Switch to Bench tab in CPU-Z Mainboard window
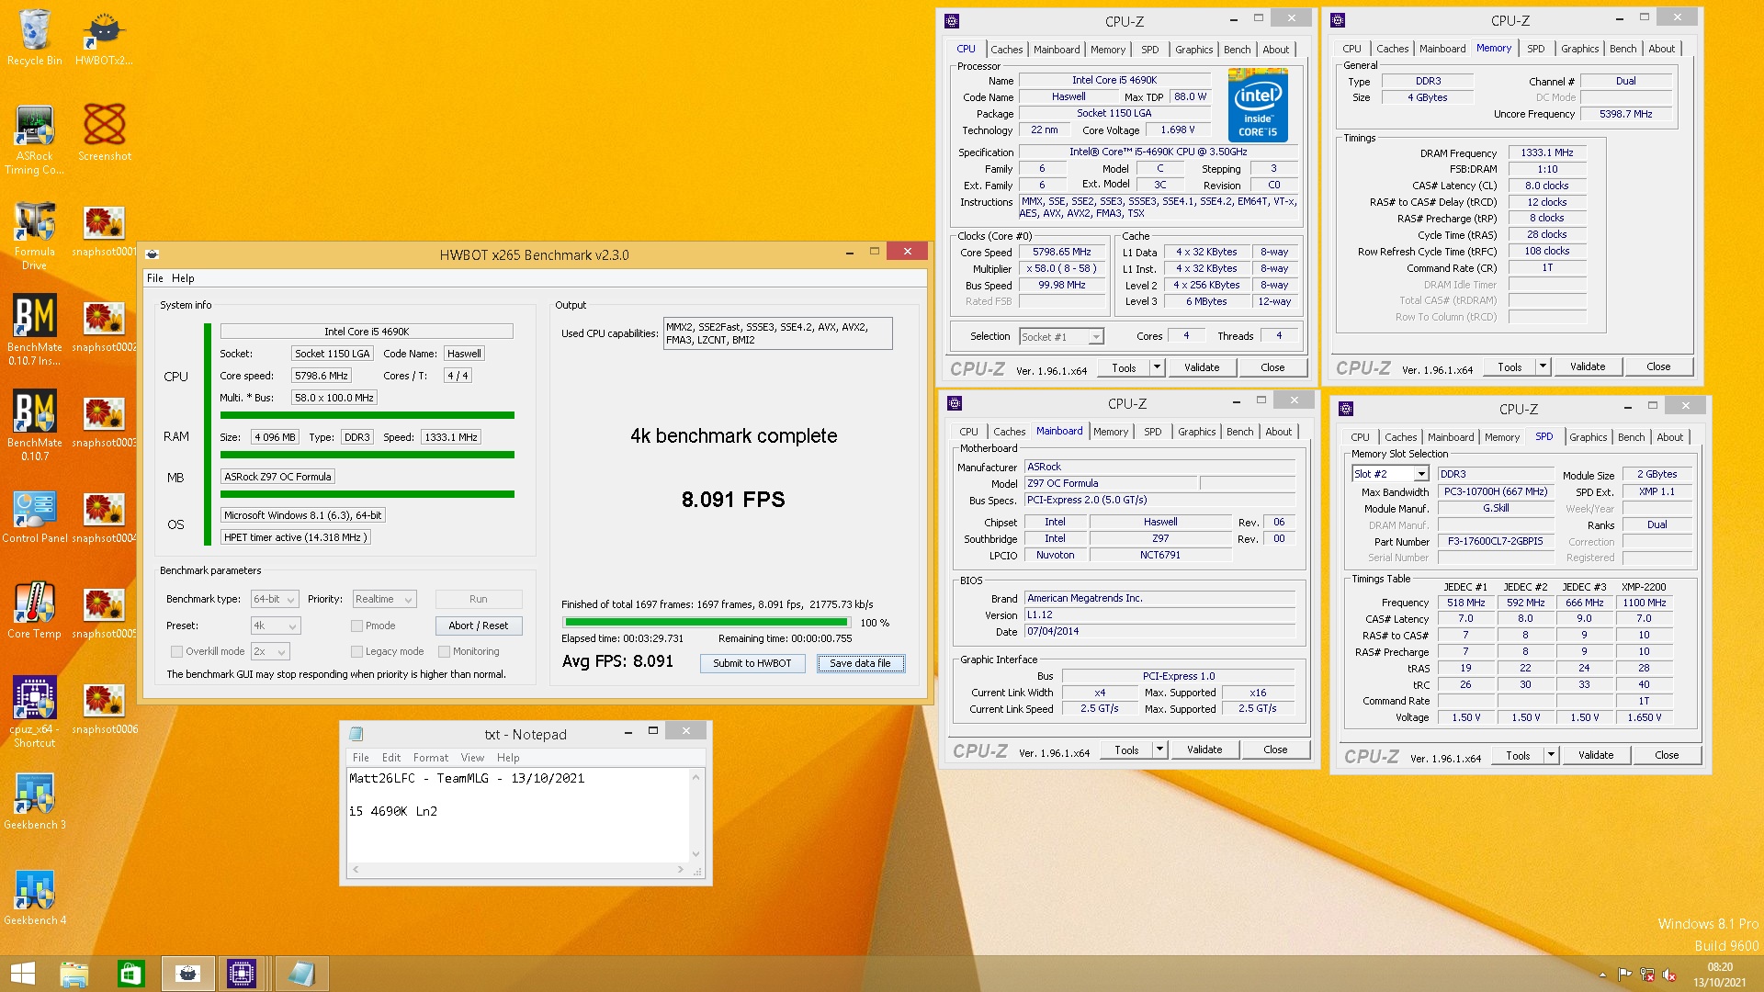The height and width of the screenshot is (992, 1764). pyautogui.click(x=1239, y=432)
